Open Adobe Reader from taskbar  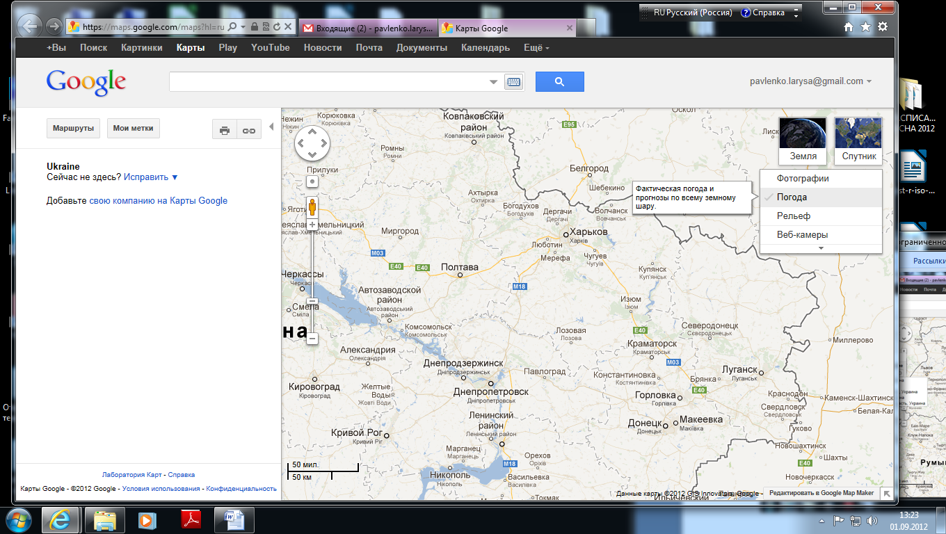pyautogui.click(x=191, y=519)
